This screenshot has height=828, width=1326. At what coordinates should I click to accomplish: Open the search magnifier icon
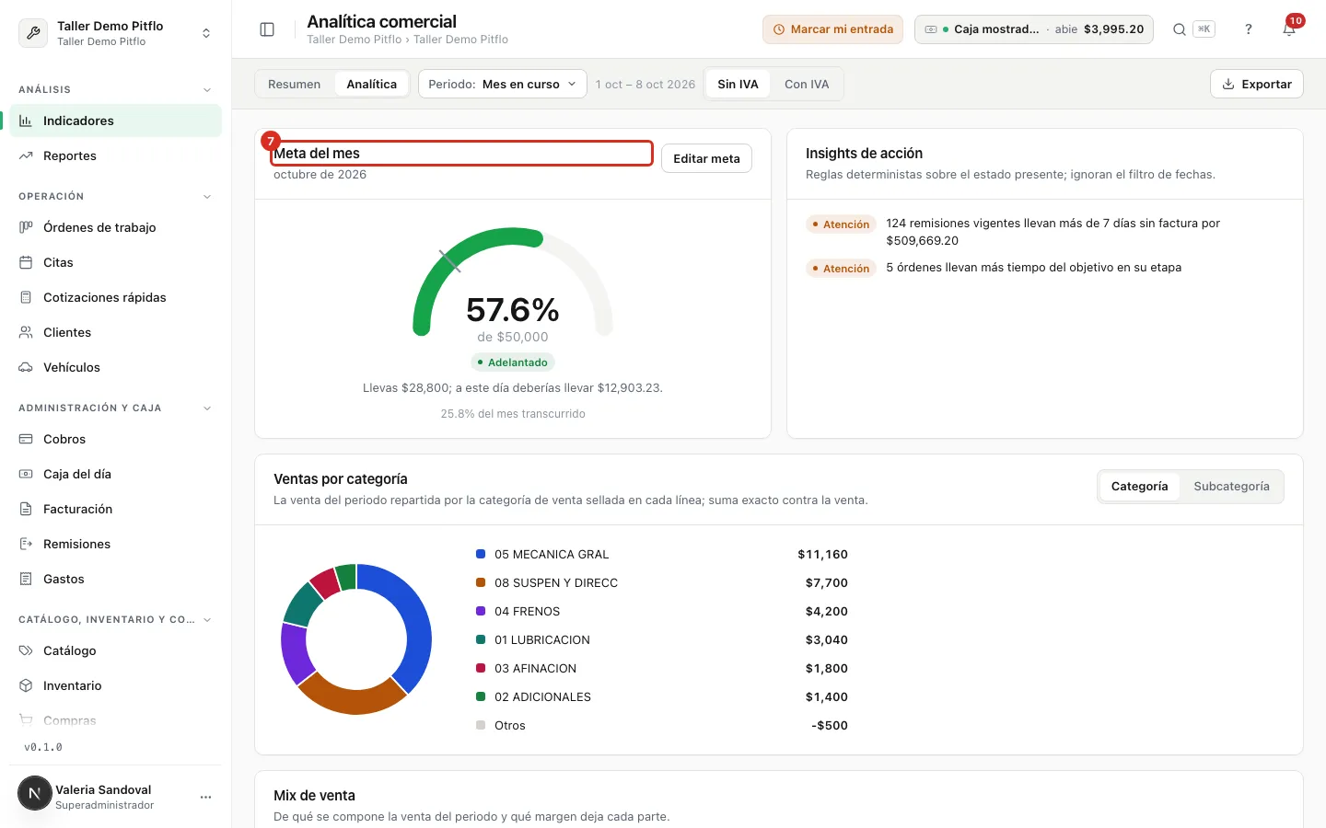[x=1179, y=29]
